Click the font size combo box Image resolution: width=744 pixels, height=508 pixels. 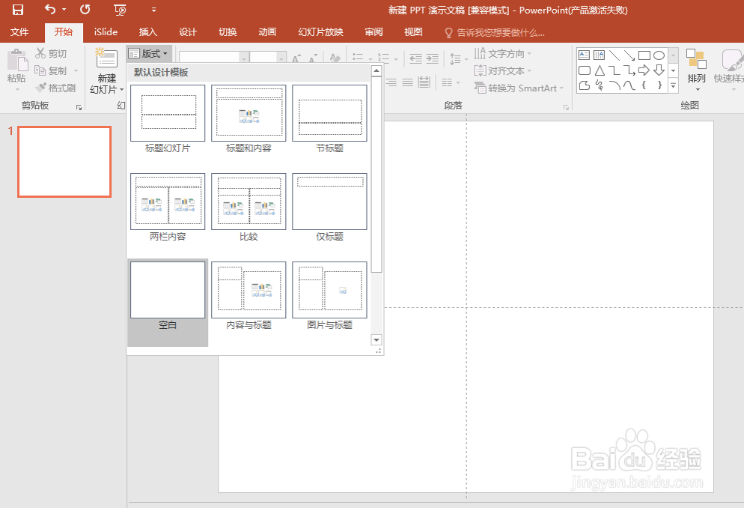click(x=268, y=58)
